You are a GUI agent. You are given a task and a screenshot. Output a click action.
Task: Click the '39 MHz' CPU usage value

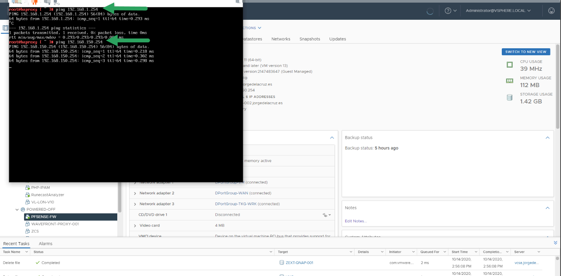531,69
